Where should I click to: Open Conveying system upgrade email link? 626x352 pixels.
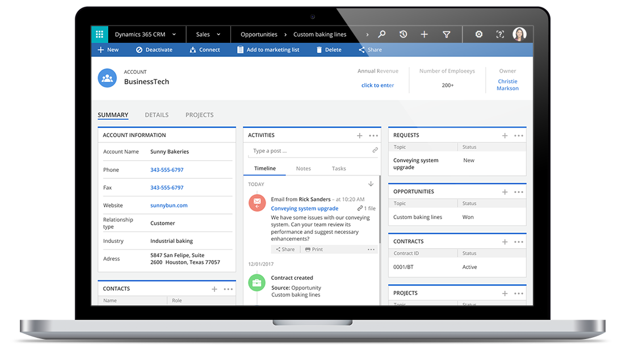[305, 208]
